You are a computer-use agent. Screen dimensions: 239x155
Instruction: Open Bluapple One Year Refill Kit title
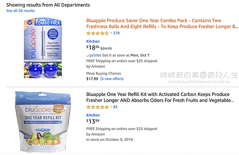[160, 97]
